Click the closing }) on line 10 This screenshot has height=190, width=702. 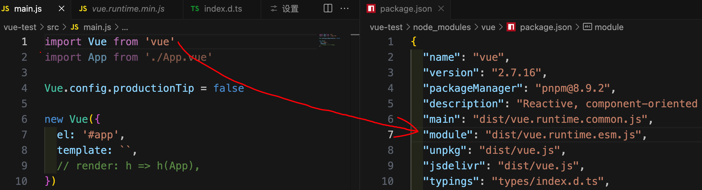(x=51, y=181)
